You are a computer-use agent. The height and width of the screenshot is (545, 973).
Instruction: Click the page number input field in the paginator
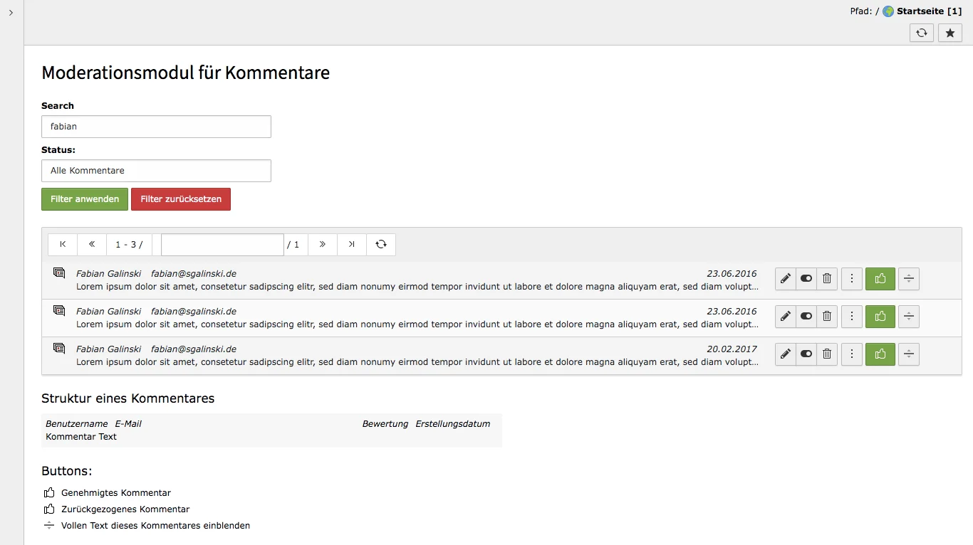coord(222,244)
